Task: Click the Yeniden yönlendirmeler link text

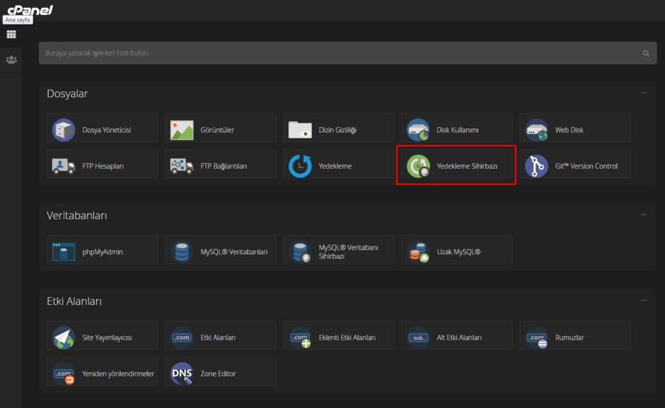Action: click(x=118, y=373)
